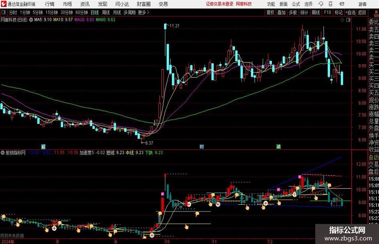
Task: Click the 叠加 overlay toolbar button
Action: click(282, 12)
